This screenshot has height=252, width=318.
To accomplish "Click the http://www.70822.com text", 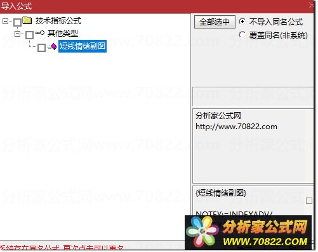I will pyautogui.click(x=236, y=127).
